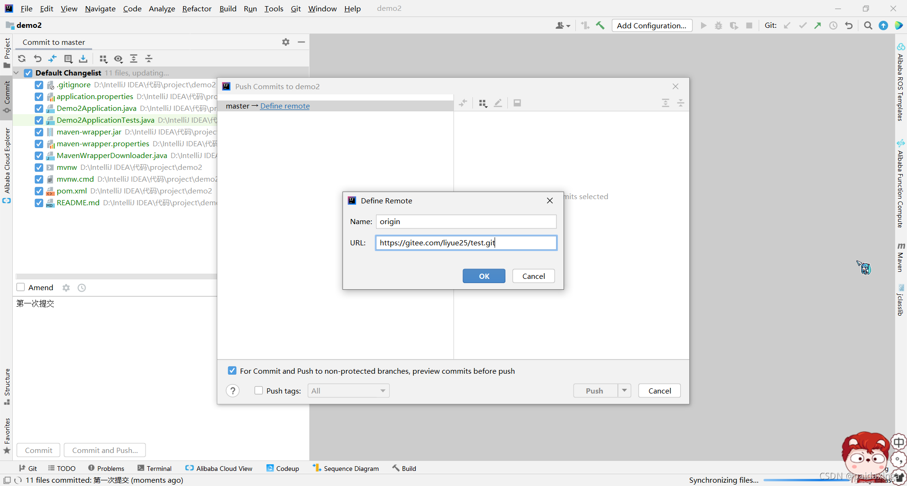Click Group By icon in Push dialog

[482, 103]
